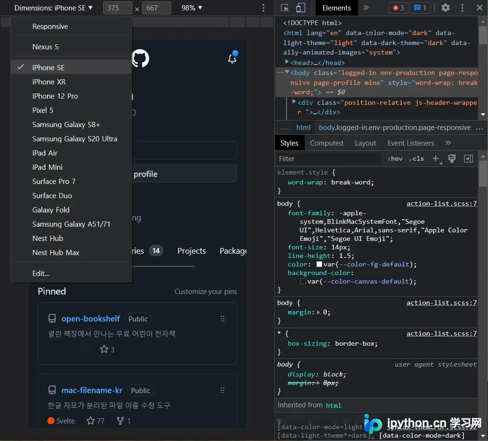Image resolution: width=488 pixels, height=441 pixels.
Task: Open the mac-filename-kr repository link
Action: click(92, 390)
